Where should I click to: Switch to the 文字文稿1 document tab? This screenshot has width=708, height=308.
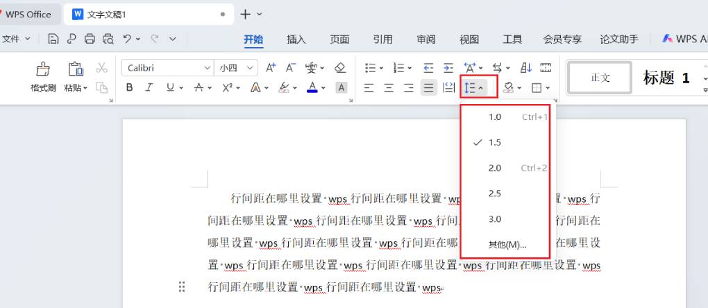click(x=149, y=15)
